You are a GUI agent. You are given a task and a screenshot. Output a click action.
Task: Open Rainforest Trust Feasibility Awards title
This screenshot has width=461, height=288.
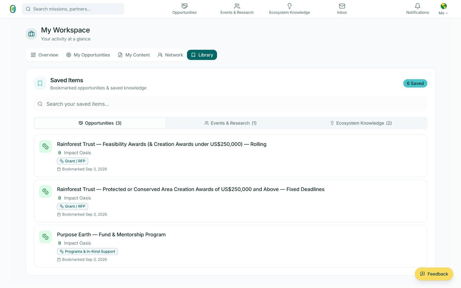162,144
